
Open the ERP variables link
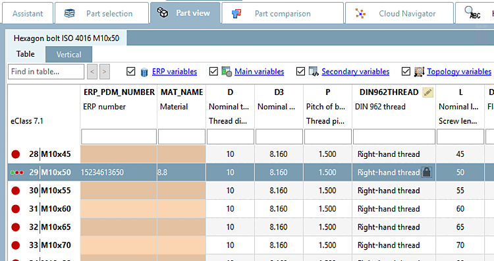tap(175, 72)
